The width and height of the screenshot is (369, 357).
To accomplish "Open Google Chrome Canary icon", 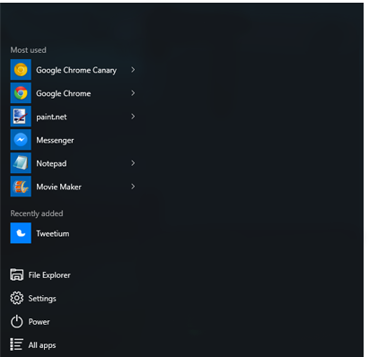I will 21,70.
